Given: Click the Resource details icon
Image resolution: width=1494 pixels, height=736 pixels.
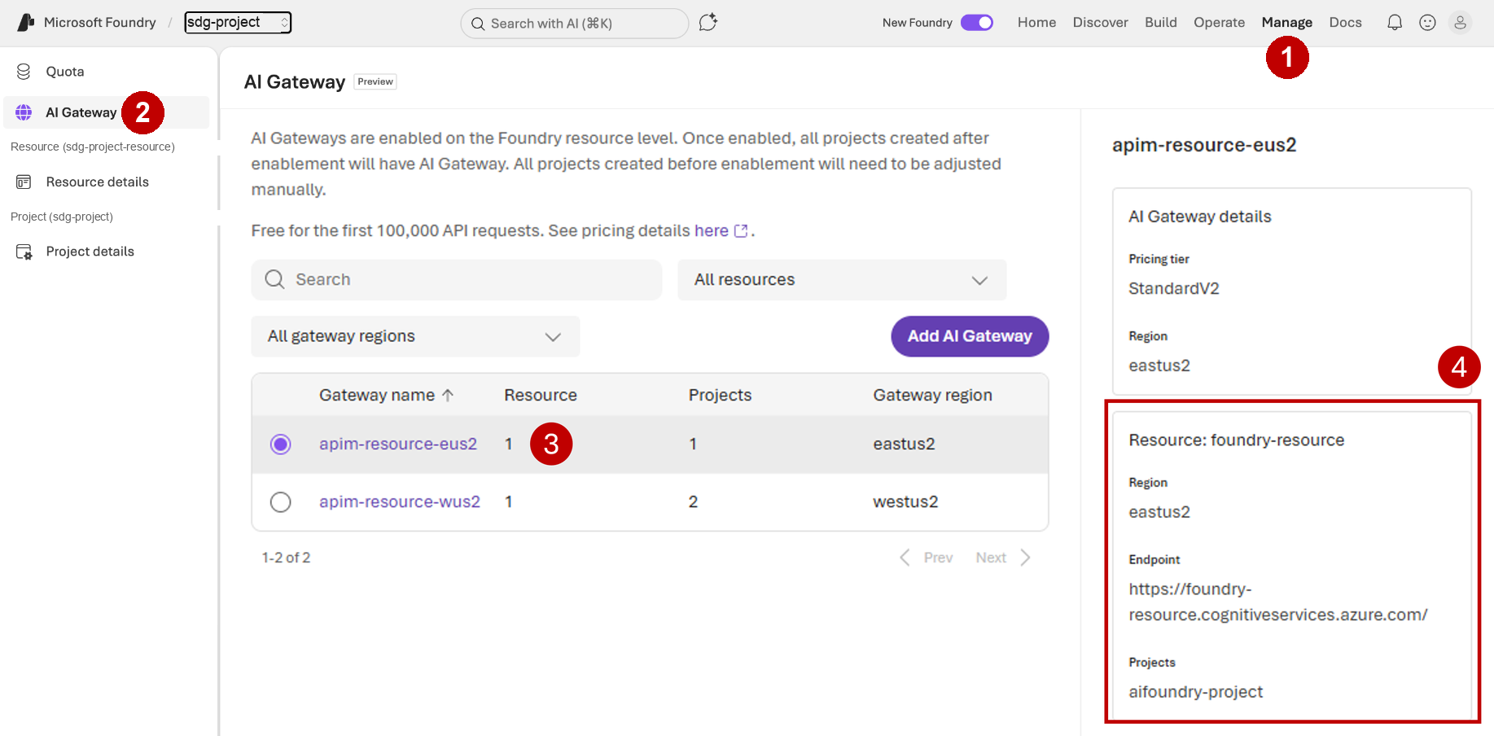Looking at the screenshot, I should [x=24, y=182].
